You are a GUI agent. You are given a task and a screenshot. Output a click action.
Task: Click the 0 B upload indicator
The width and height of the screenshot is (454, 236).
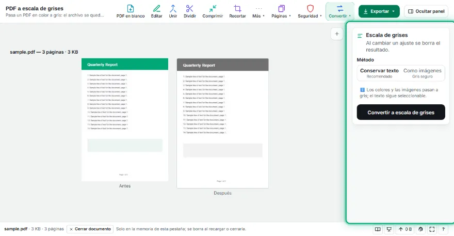[x=405, y=229]
